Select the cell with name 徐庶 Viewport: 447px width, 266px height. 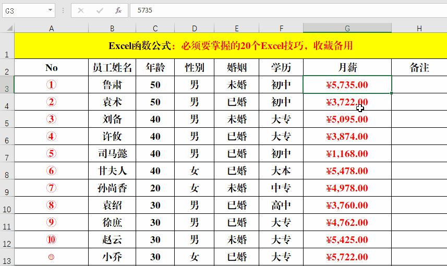(112, 222)
